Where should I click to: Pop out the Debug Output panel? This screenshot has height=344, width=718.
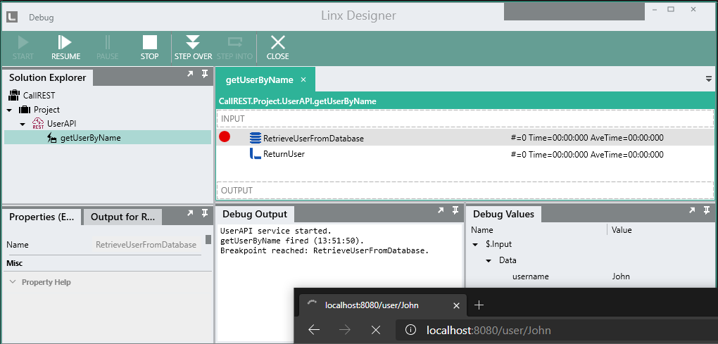point(441,210)
